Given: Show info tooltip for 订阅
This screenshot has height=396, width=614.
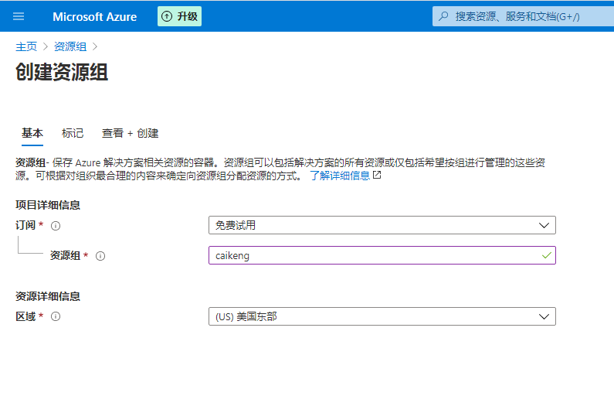Looking at the screenshot, I should coord(56,226).
